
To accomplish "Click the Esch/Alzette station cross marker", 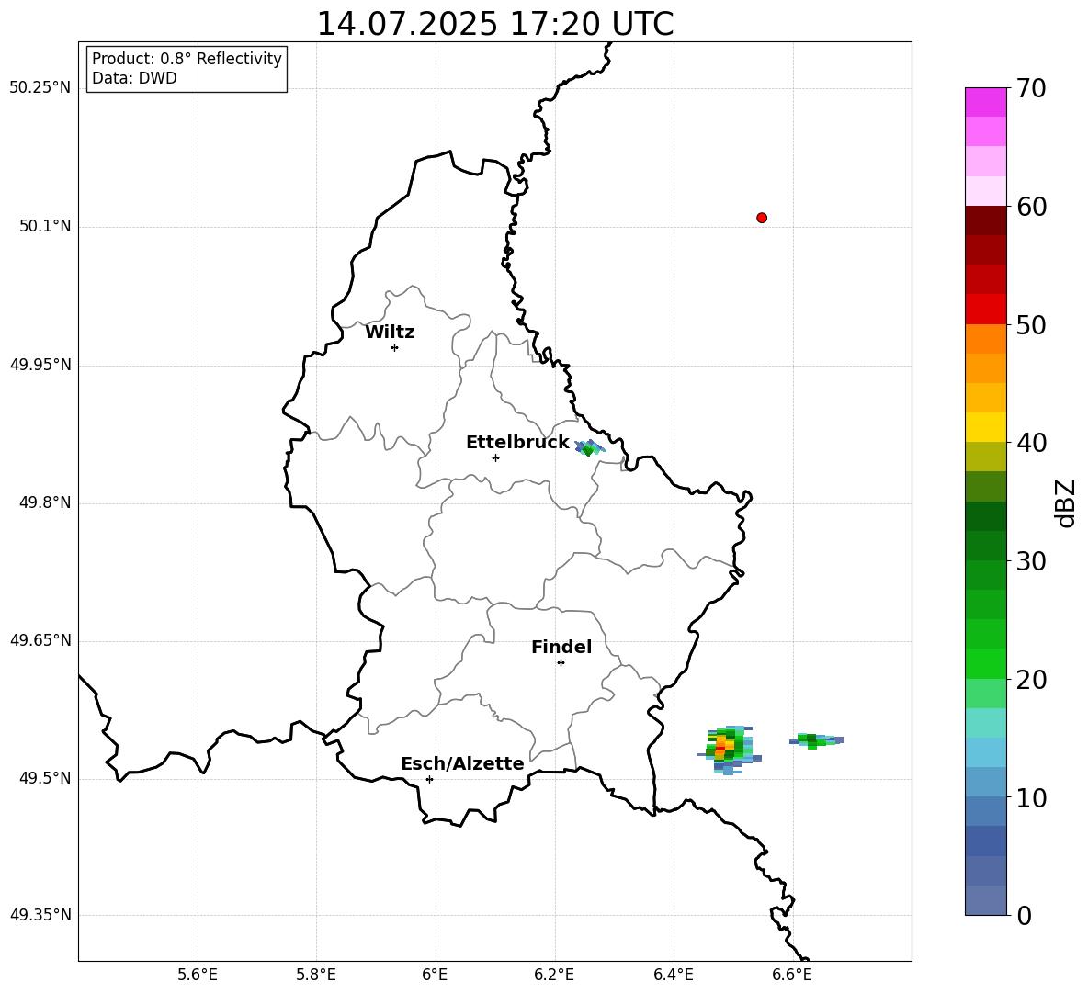I will (429, 779).
